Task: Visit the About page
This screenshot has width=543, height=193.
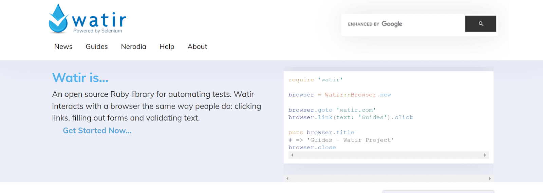Action: pos(197,47)
